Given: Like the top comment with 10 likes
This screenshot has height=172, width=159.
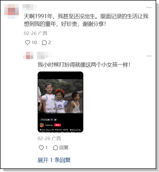Looking at the screenshot, I should (x=27, y=43).
